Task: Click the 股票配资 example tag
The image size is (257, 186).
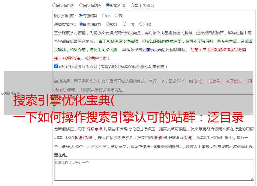Action: tap(234, 81)
